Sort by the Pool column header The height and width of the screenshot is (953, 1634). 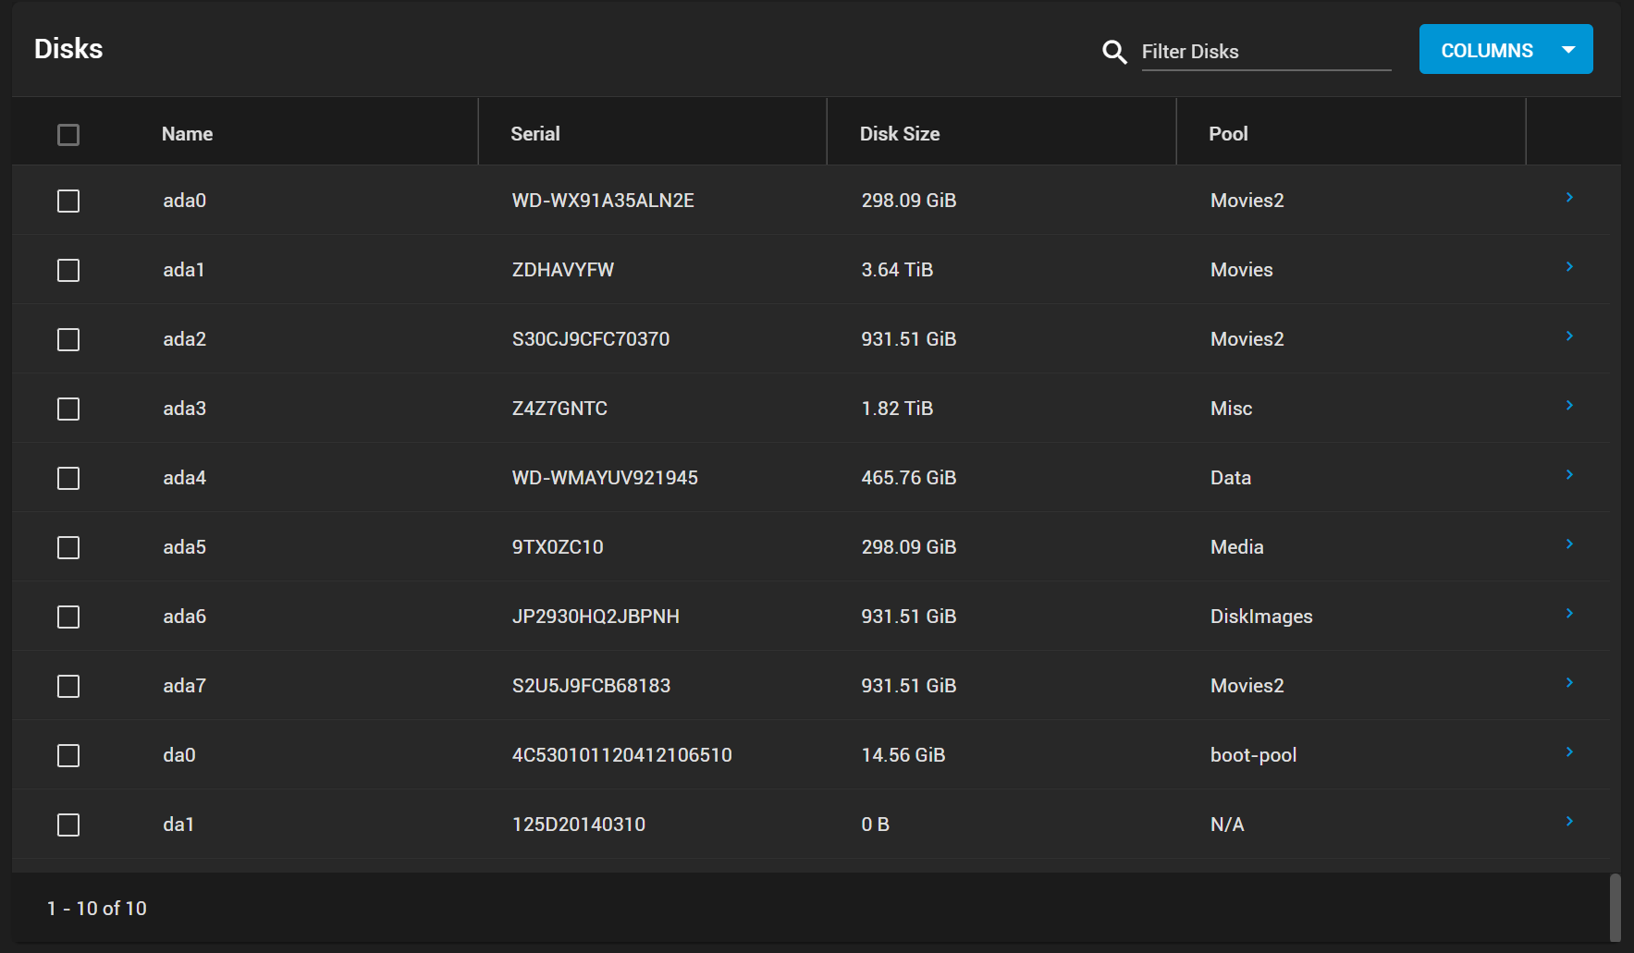point(1228,134)
